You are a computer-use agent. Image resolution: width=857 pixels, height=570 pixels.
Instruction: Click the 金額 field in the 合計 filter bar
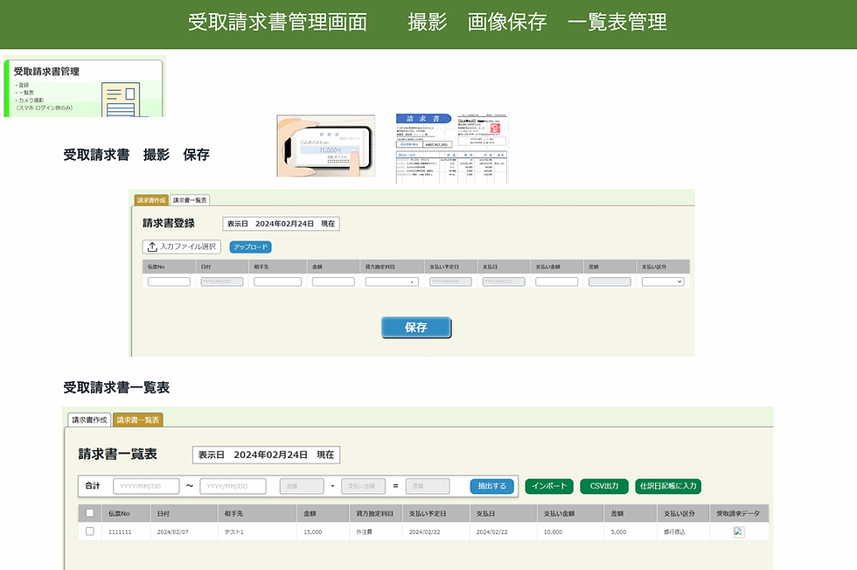pyautogui.click(x=302, y=486)
